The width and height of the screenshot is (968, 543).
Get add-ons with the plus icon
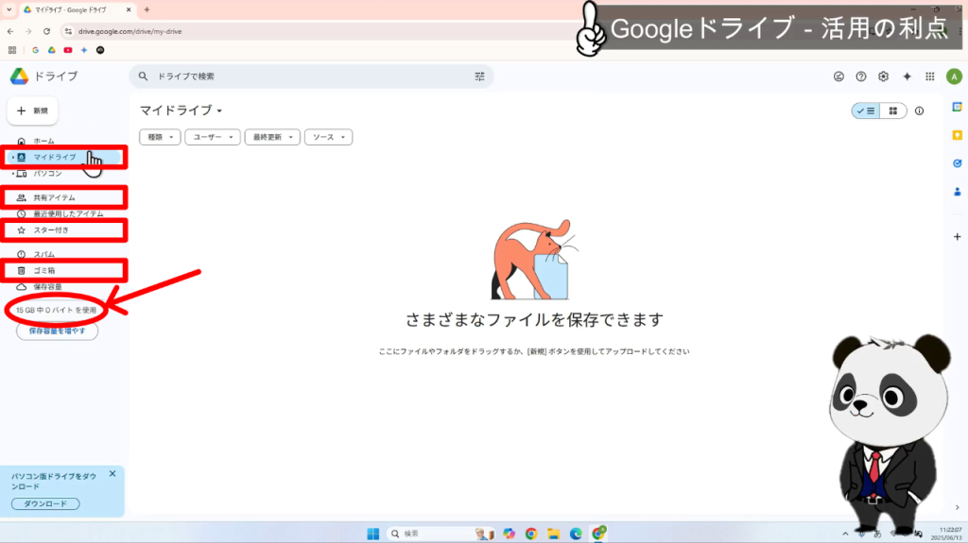pyautogui.click(x=957, y=237)
